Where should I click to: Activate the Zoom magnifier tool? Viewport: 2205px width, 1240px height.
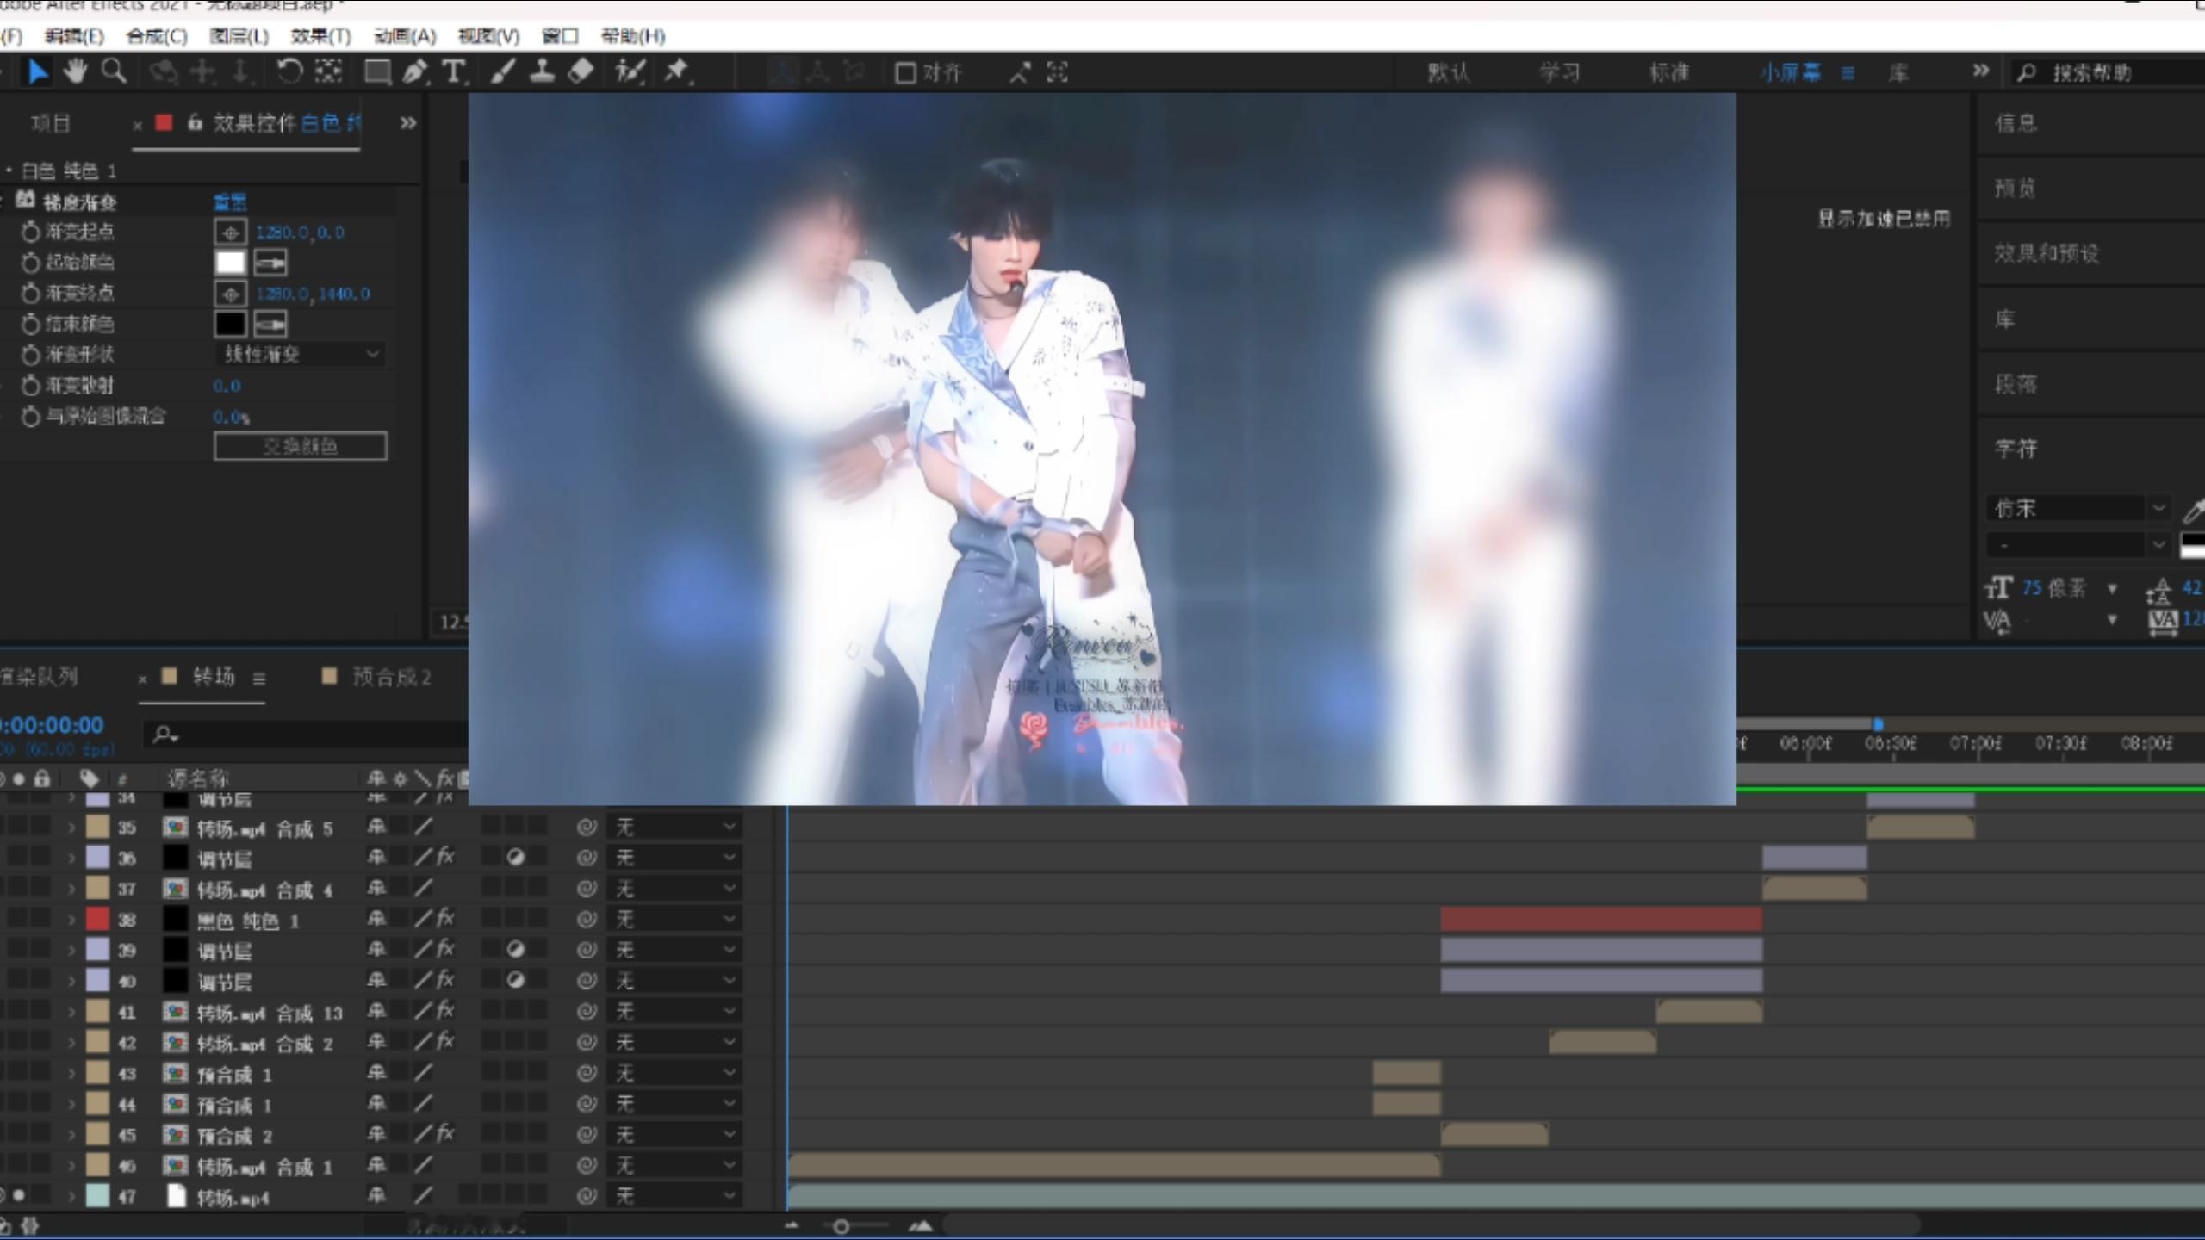pyautogui.click(x=114, y=71)
